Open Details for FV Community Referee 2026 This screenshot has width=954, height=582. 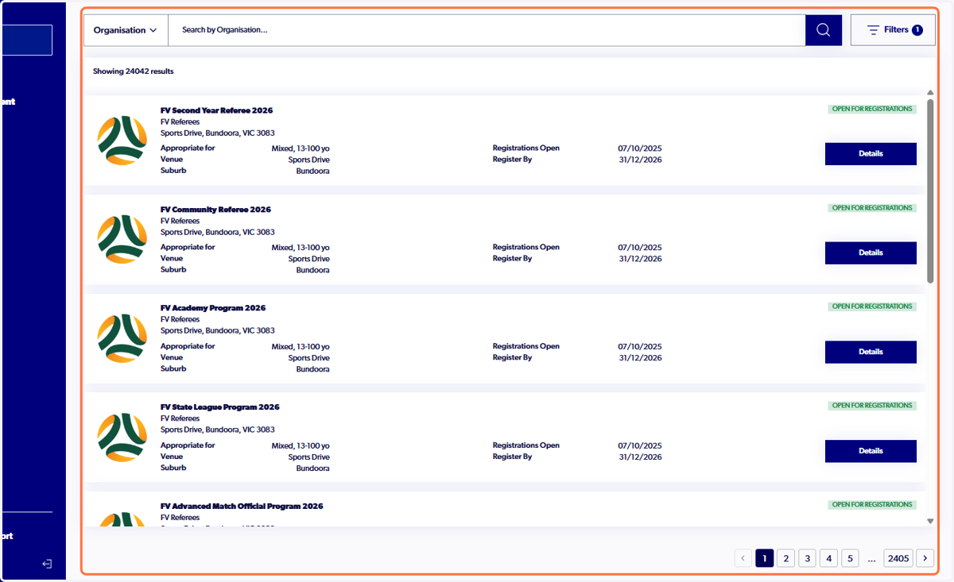[x=871, y=253]
